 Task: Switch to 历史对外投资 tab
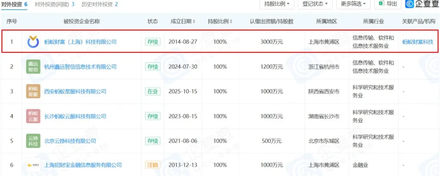[100, 4]
